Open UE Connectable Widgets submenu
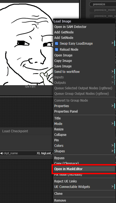The width and height of the screenshot is (116, 203). click(84, 187)
